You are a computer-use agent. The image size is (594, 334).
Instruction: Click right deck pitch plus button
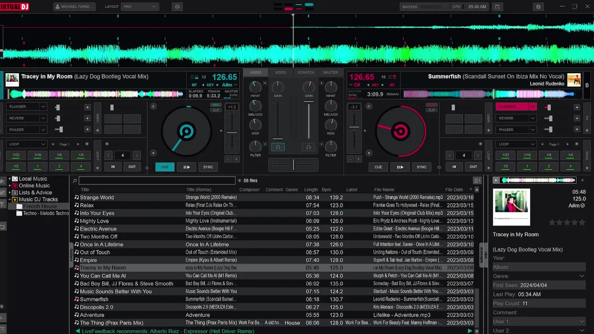tap(359, 159)
